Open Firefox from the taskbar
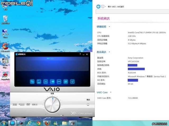 tap(47, 123)
